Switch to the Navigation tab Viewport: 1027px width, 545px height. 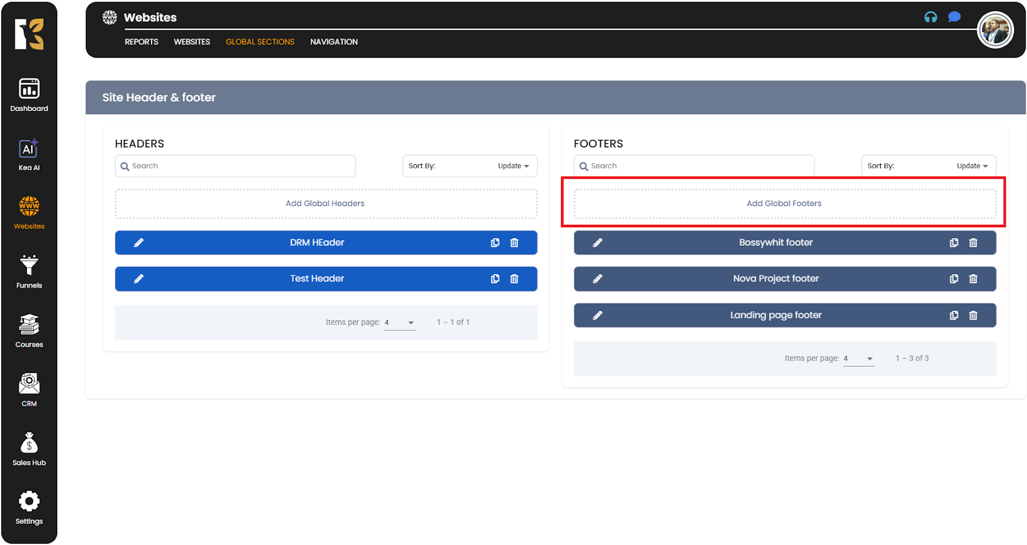coord(334,42)
